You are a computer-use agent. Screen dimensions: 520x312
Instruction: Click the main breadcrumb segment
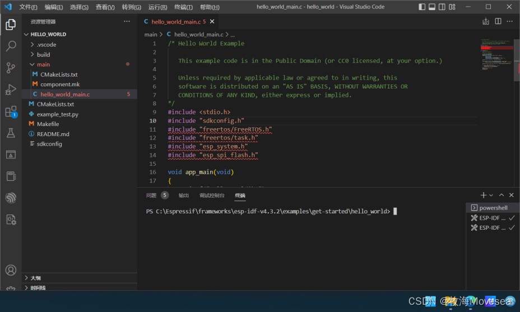tap(151, 35)
